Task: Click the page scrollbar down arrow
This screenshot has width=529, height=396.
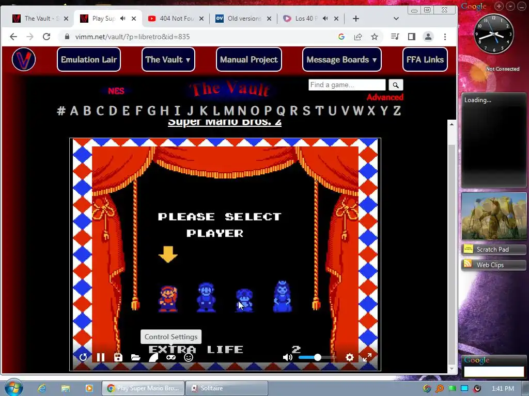Action: 452,368
